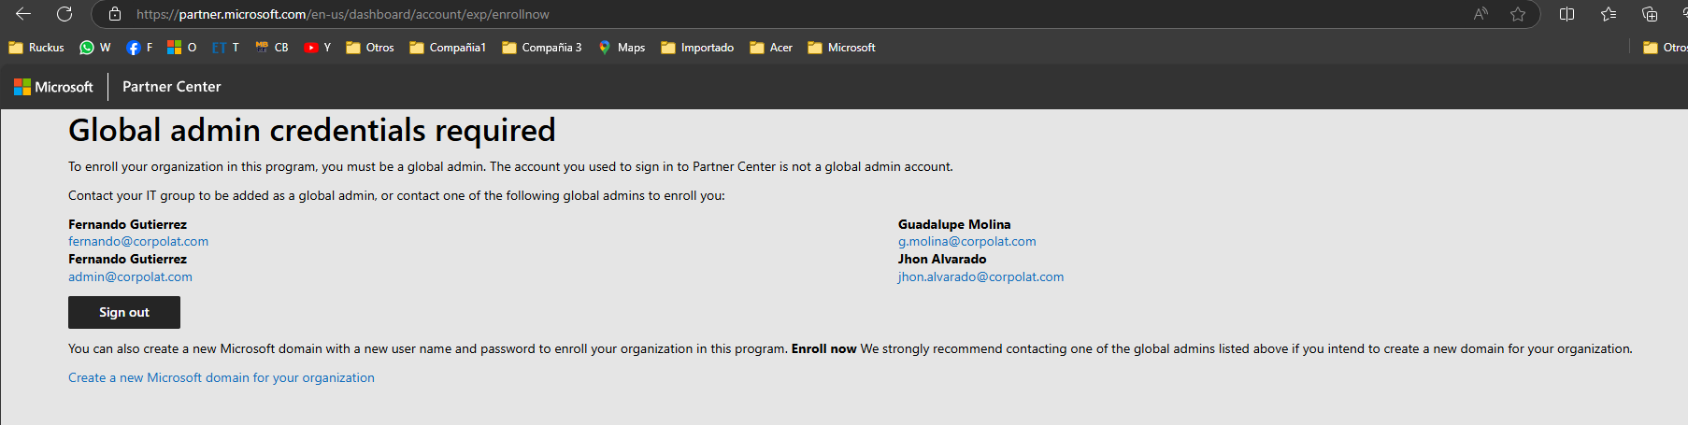
Task: Open YouTube bookmark Y
Action: (318, 48)
